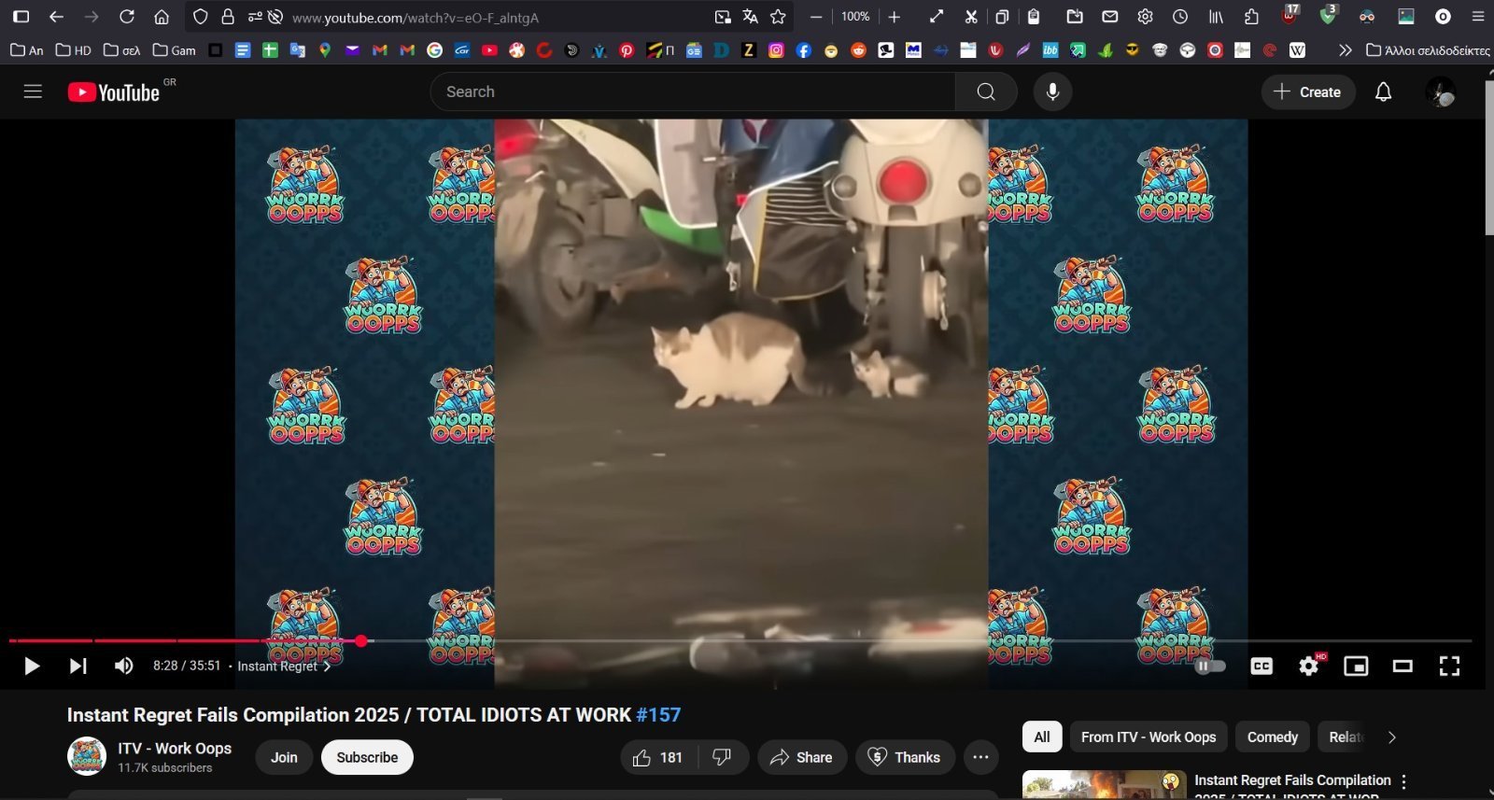The height and width of the screenshot is (800, 1494).
Task: Switch to miniplayer mode
Action: pyautogui.click(x=1356, y=666)
